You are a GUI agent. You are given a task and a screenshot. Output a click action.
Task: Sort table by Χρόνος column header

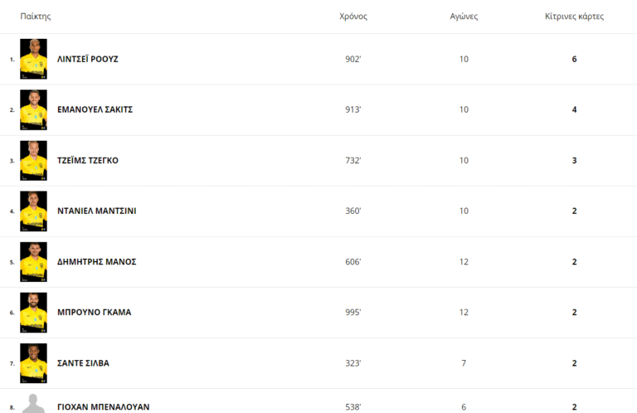pos(353,17)
